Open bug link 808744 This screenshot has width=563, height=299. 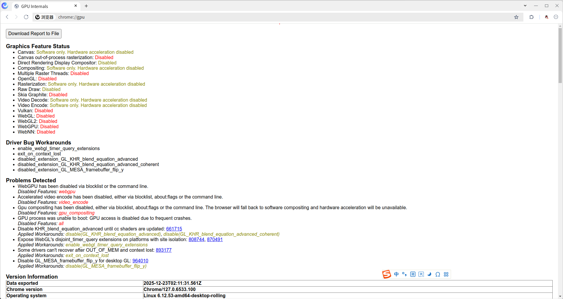pyautogui.click(x=197, y=240)
